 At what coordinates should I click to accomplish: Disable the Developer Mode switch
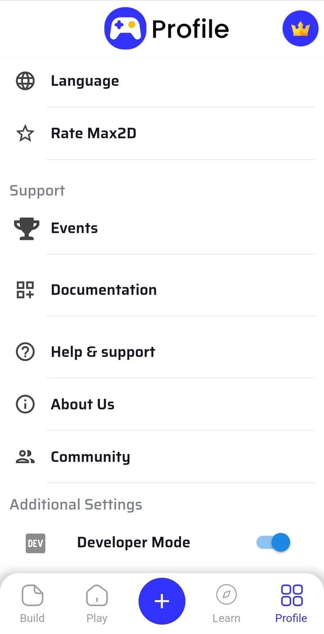click(x=274, y=543)
